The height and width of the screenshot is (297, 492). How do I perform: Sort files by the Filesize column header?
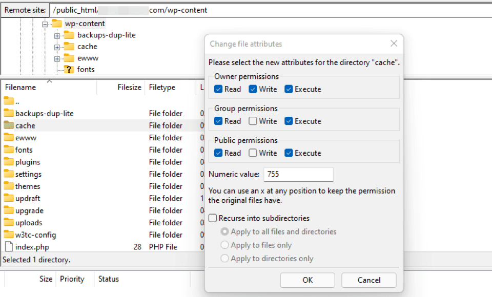pyautogui.click(x=129, y=88)
